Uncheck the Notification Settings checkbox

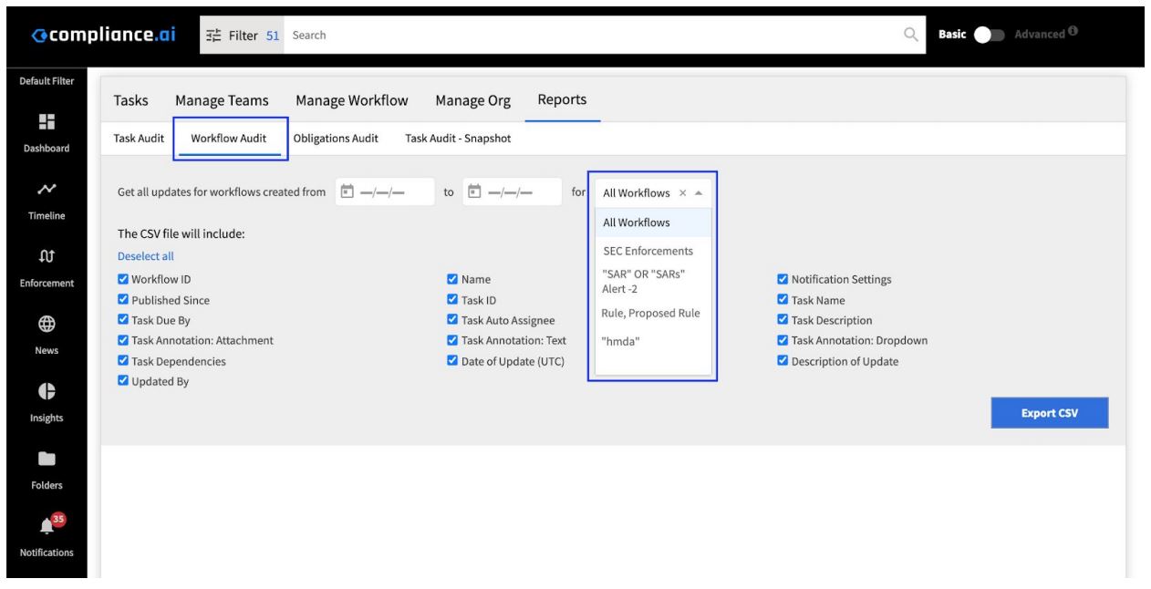click(783, 279)
